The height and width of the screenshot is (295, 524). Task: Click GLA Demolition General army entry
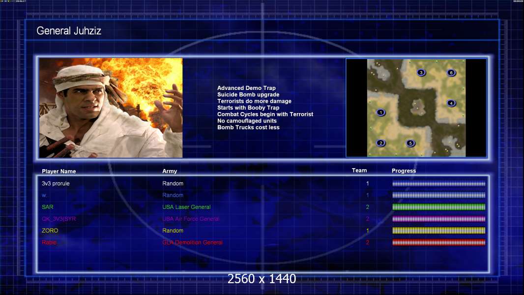click(x=193, y=242)
